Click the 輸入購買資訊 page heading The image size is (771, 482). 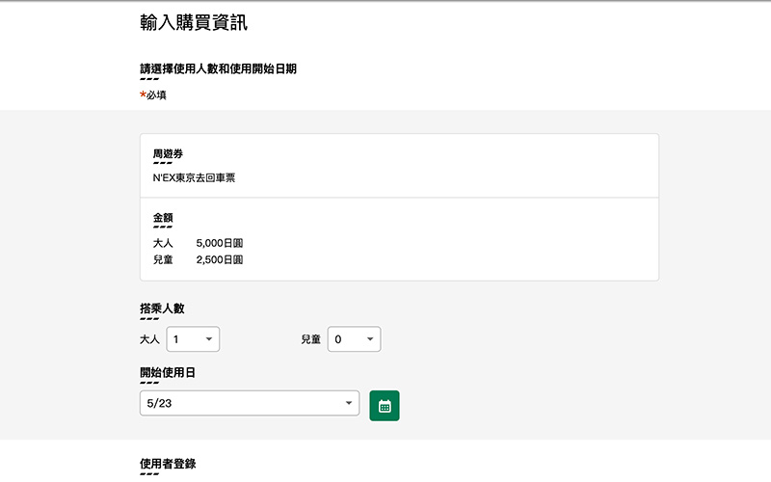pos(194,22)
